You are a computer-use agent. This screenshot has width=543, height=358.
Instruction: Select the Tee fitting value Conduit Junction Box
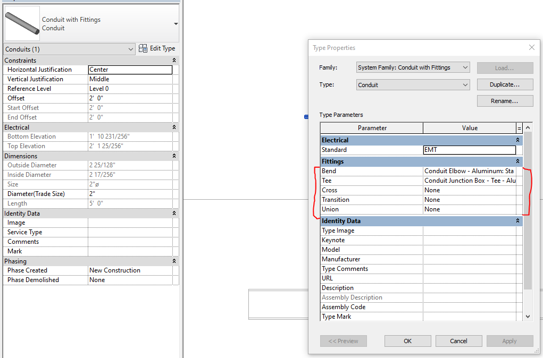pyautogui.click(x=469, y=180)
